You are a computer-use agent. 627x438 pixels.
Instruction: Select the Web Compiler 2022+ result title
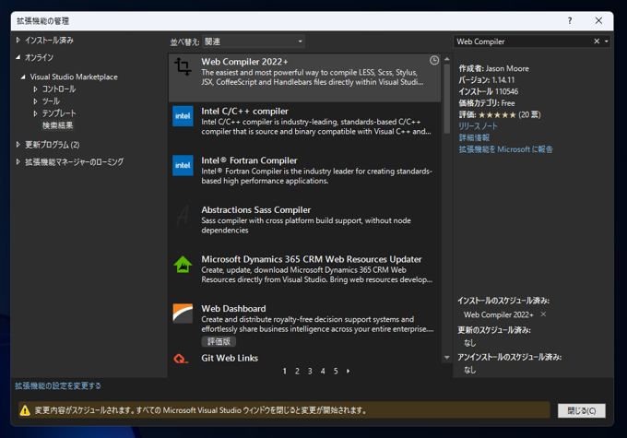tap(244, 62)
